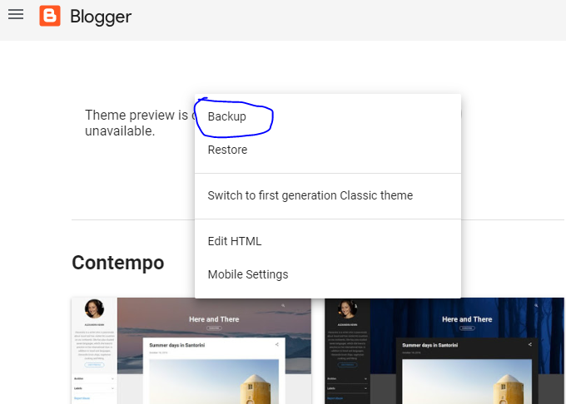
Task: Select Backup from the dropdown menu
Action: [328, 116]
